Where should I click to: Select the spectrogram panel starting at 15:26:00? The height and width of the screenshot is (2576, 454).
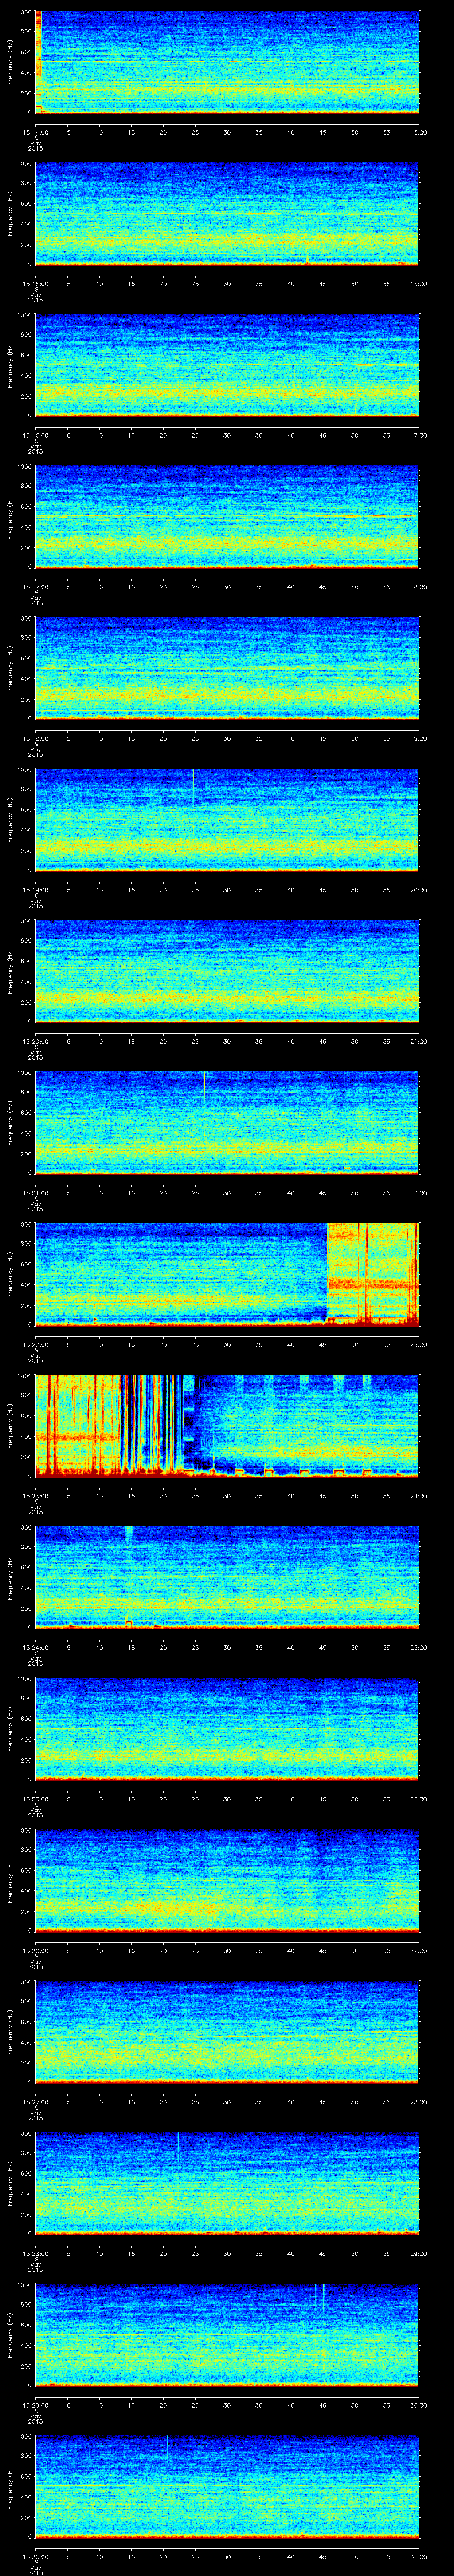(x=227, y=1880)
